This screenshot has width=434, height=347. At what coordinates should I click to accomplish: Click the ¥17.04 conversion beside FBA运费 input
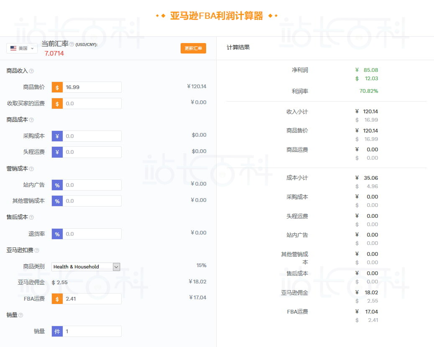198,298
